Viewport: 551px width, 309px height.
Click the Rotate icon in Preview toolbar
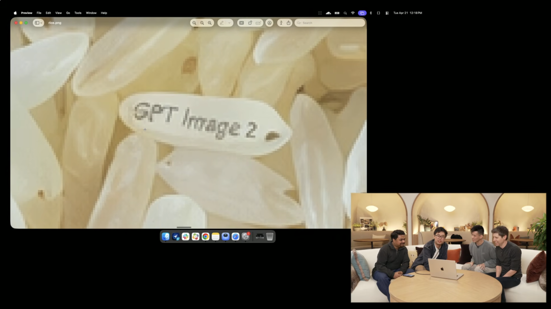[250, 23]
